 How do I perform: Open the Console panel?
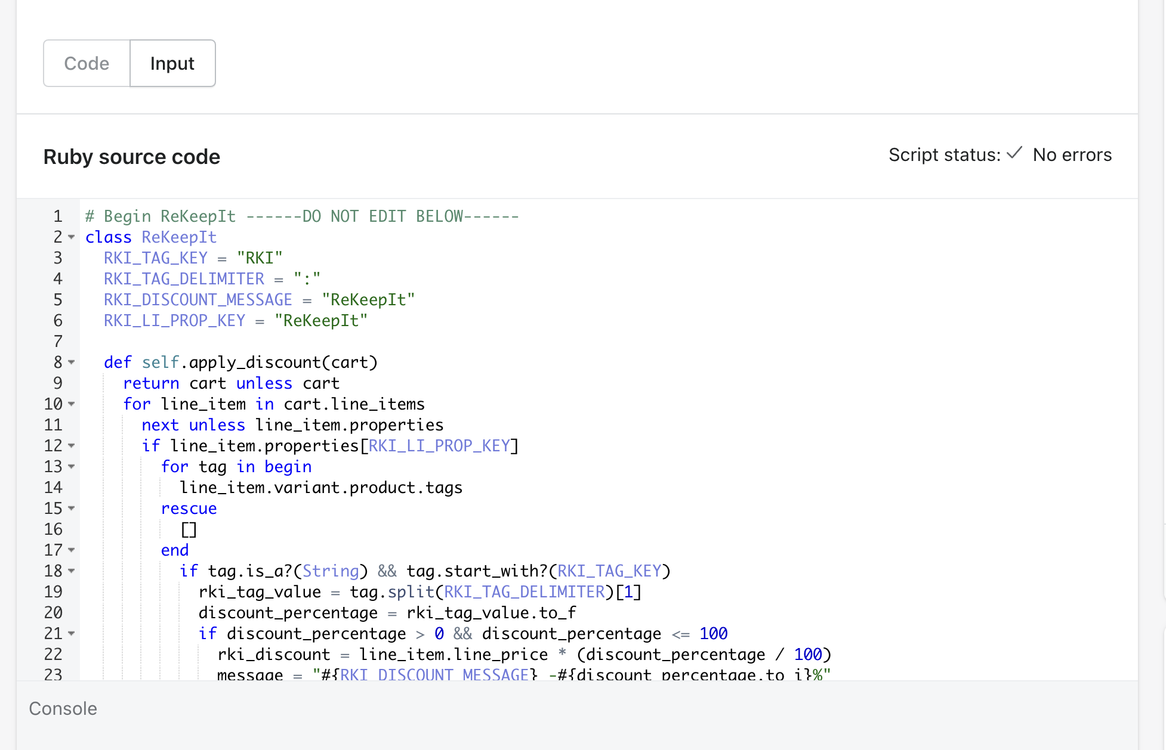(x=63, y=708)
